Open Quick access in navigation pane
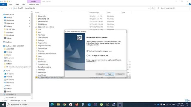 click(x=10, y=14)
